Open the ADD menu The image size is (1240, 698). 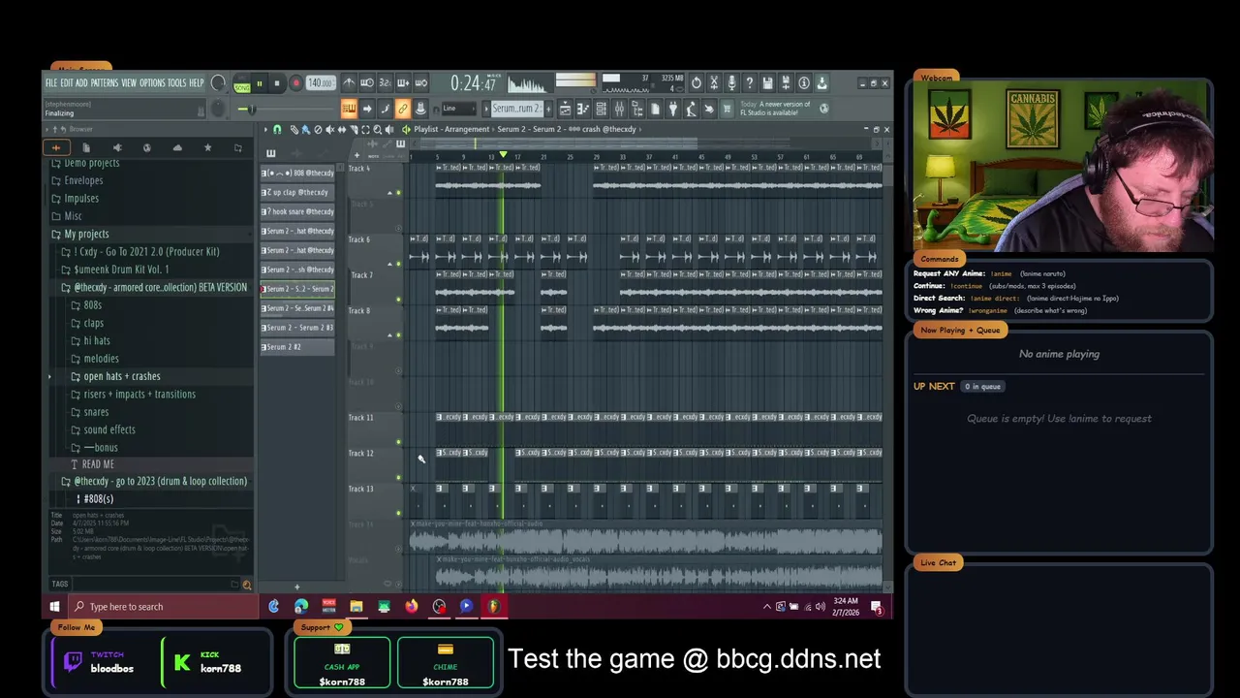click(x=81, y=82)
